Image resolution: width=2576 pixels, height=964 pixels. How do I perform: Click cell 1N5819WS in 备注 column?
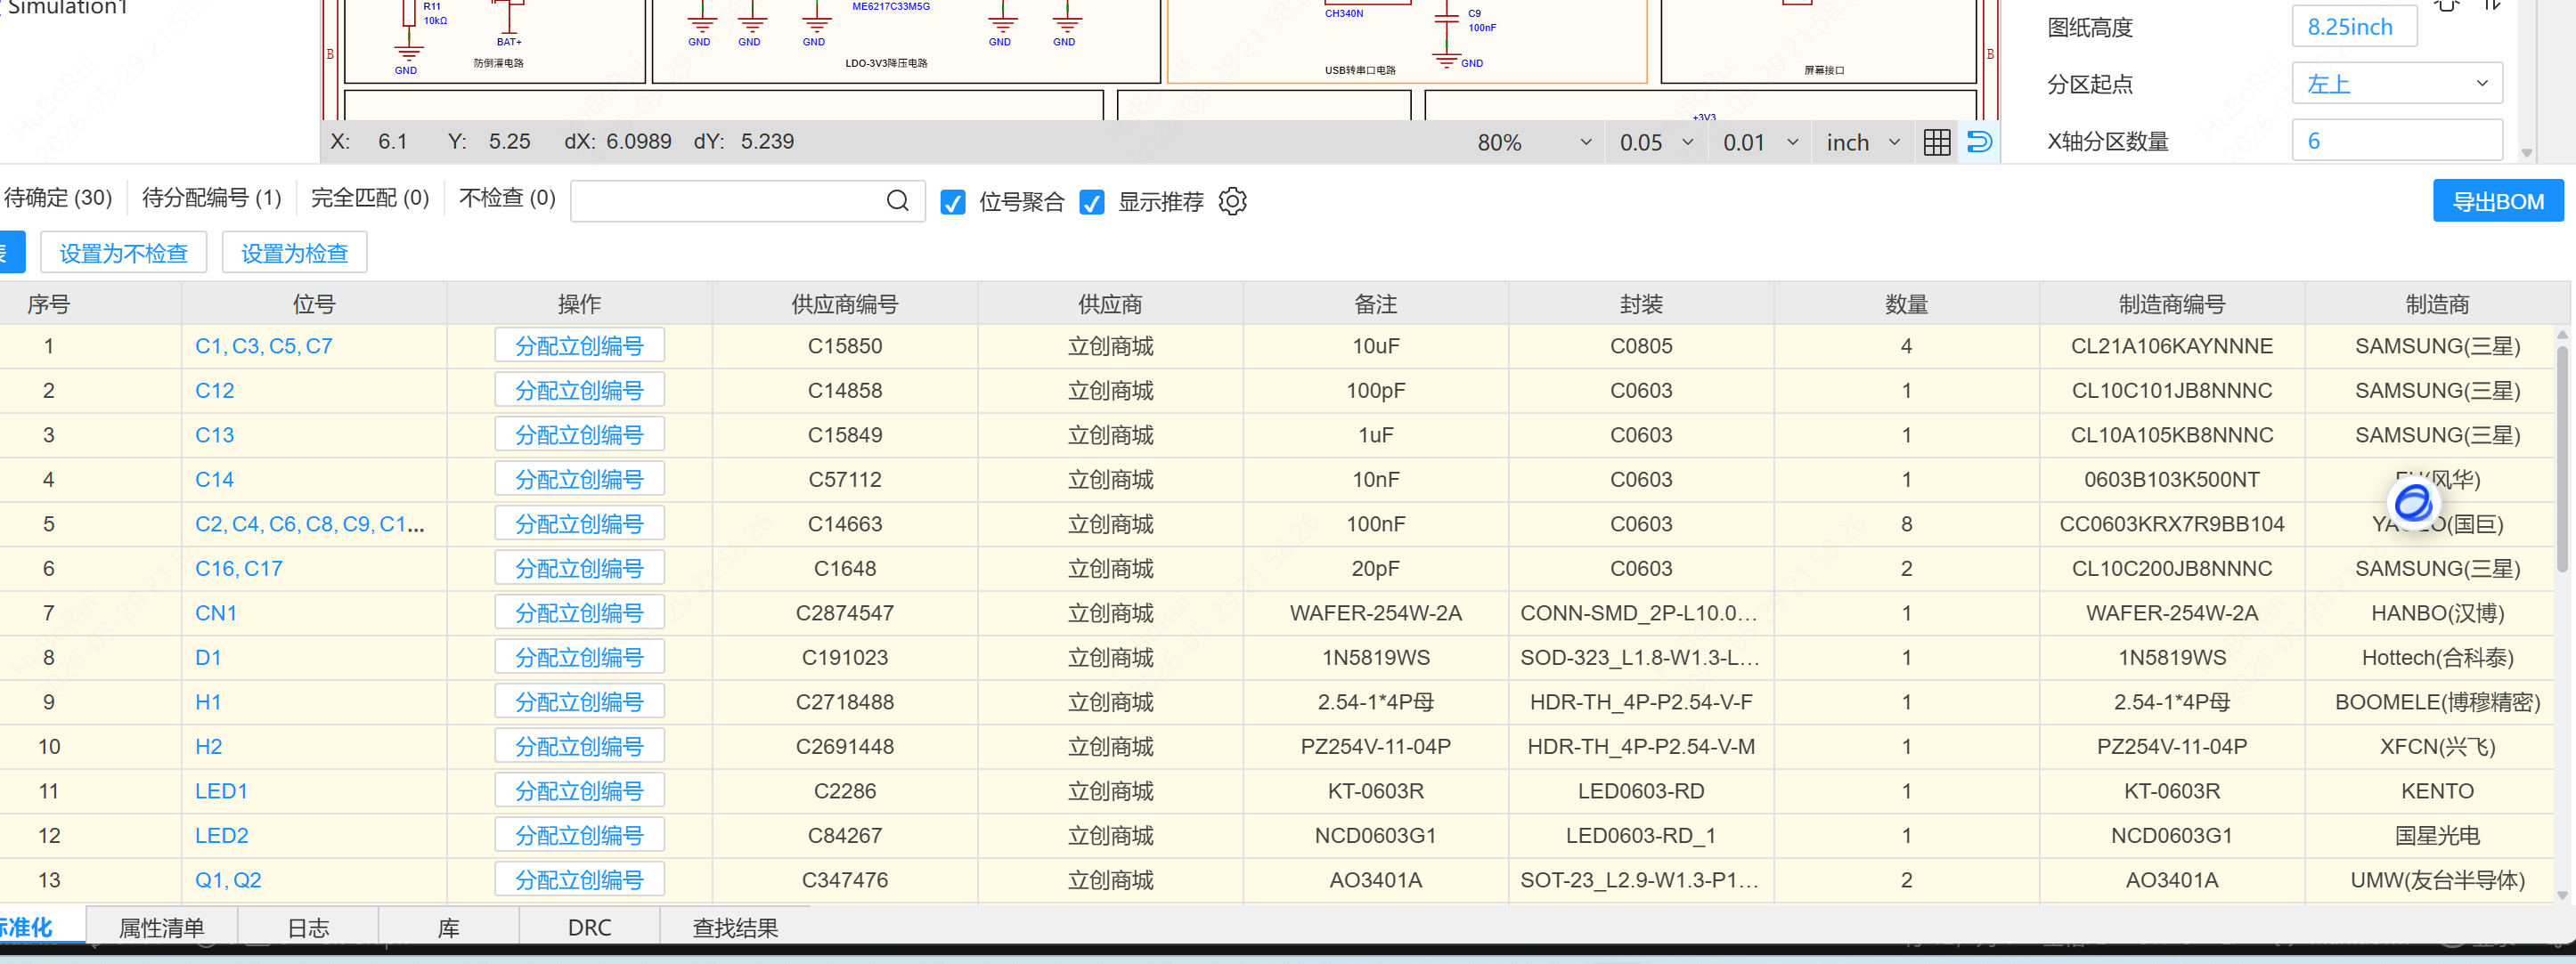pos(1375,657)
